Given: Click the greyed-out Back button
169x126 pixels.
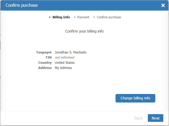Looking at the screenshot, I should (138, 118).
